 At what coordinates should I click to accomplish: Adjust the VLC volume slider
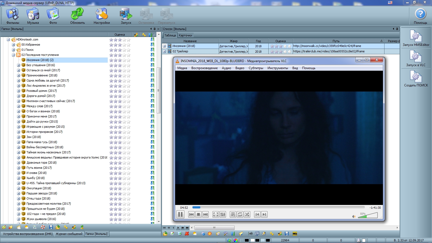[367, 216]
